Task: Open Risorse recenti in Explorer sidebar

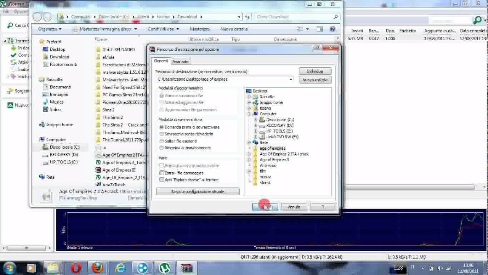Action: coord(63,65)
